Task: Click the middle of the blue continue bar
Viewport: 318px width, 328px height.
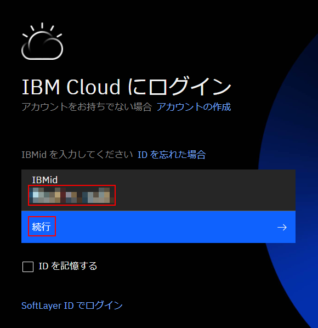Action: [158, 227]
